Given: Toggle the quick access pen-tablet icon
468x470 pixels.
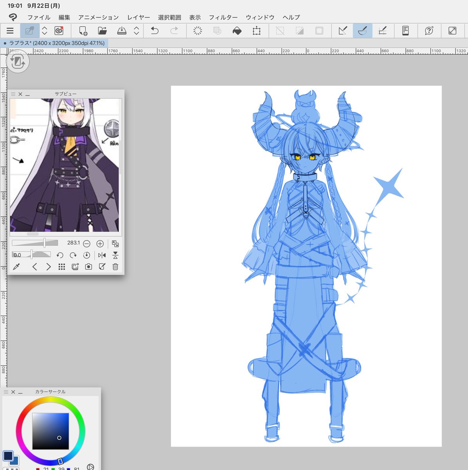Looking at the screenshot, I should pos(29,31).
